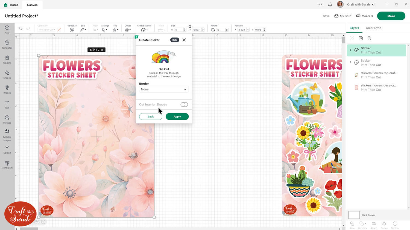Switch to the Color Sync tab
The width and height of the screenshot is (410, 230).
click(373, 28)
